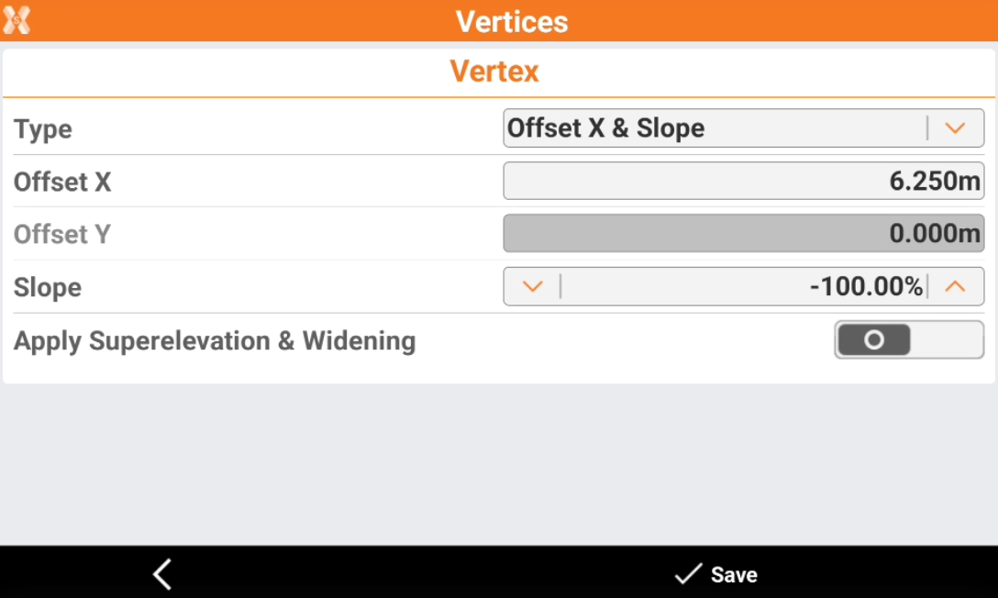Open the "Offset X & Slope" combo box
This screenshot has width=998, height=598.
715,128
